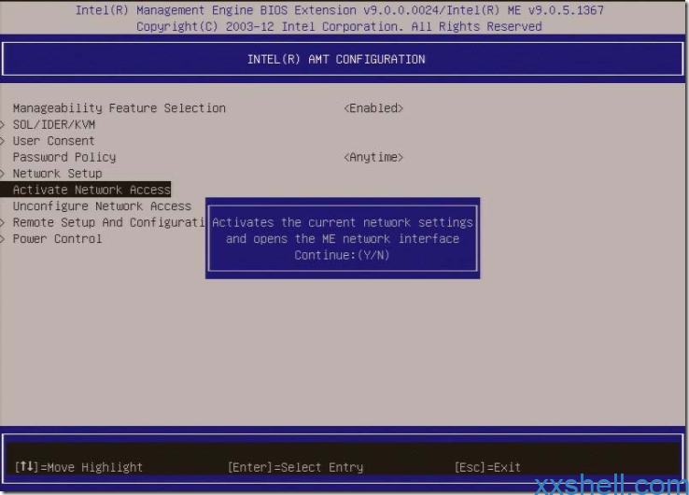
Task: Expand arrow beside Remote Setup And Configuration
Action: (x=3, y=222)
